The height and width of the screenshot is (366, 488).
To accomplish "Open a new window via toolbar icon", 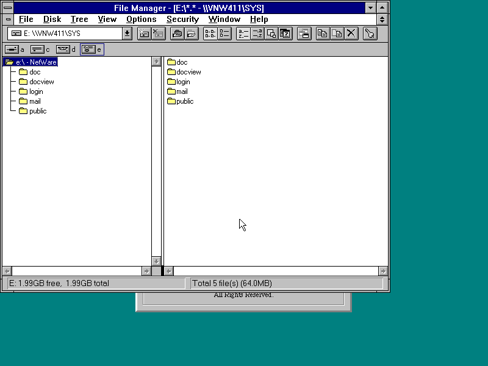I will pos(304,34).
